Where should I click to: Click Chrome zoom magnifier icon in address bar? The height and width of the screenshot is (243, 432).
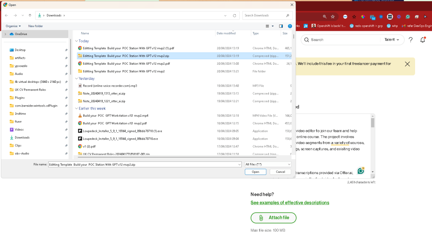pos(325,17)
